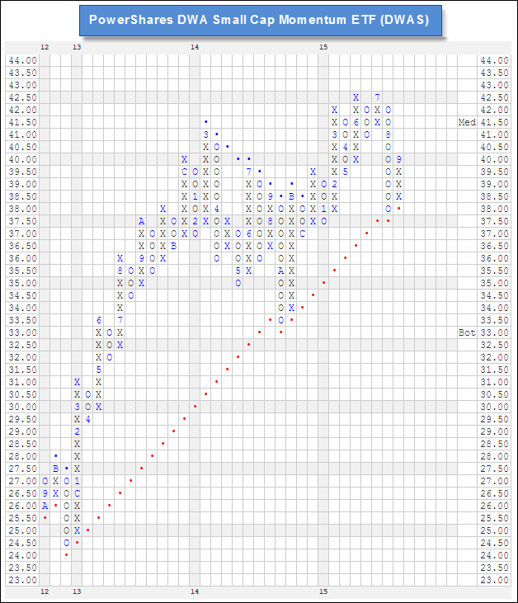Image resolution: width=518 pixels, height=603 pixels.
Task: Select the 6 marker in 33.50 row
Action: click(x=98, y=320)
